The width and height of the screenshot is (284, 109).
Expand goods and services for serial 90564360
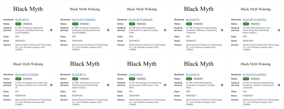pos(279,30)
